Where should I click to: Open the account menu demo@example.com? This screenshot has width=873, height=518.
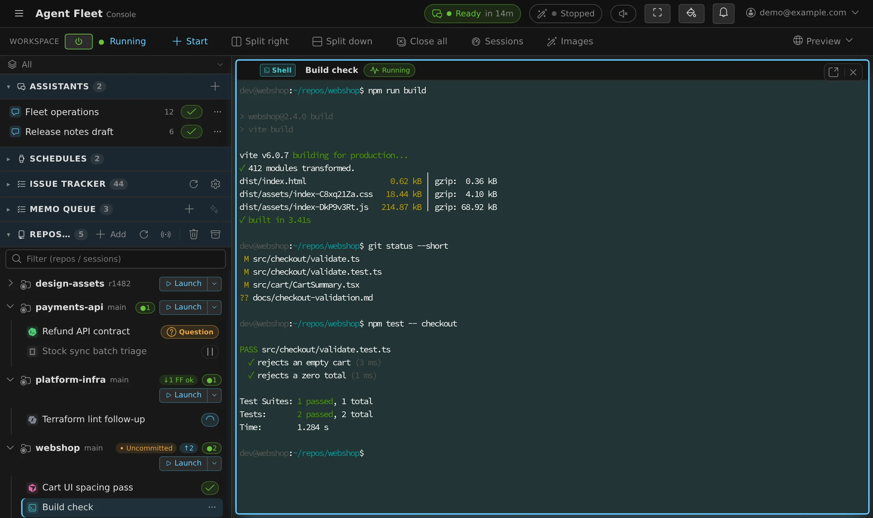point(802,13)
